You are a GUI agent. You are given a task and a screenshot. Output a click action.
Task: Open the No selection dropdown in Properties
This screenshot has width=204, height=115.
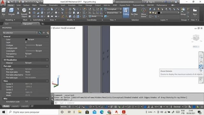point(20,33)
